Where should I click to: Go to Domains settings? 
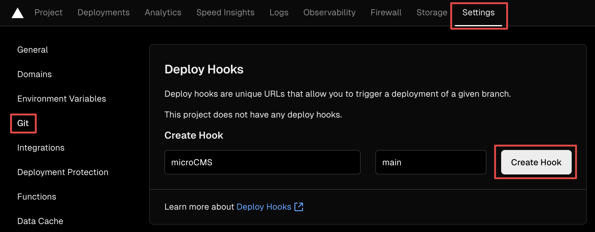(34, 74)
